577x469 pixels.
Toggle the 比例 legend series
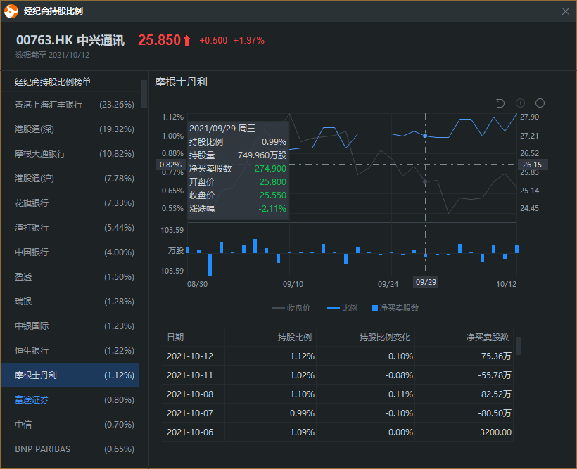click(342, 308)
